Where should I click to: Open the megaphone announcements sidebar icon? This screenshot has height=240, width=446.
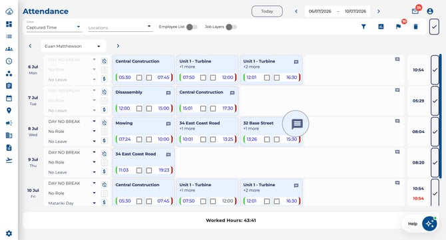pos(9,123)
